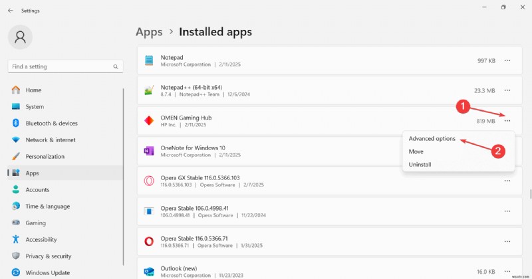This screenshot has width=532, height=279.
Task: Go to Gaming settings
Action: click(x=65, y=223)
